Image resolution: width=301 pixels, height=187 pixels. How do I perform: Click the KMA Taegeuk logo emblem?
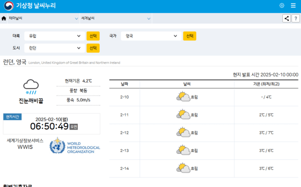[9, 5]
